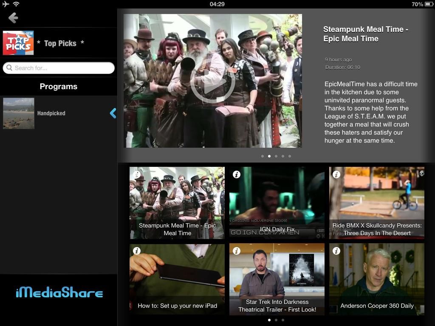Click the Steampunk Meal Time title text

[365, 34]
